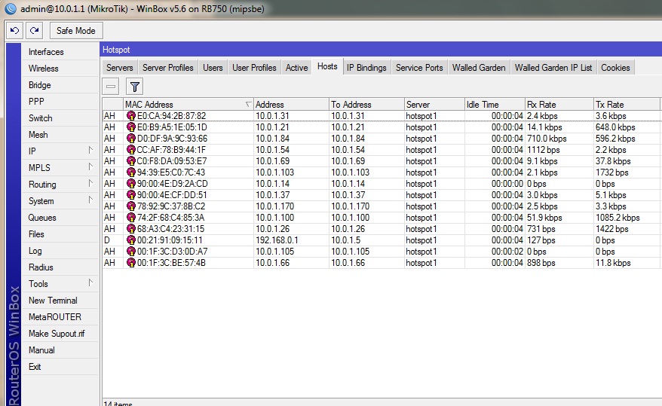Select host icon for E0:B9:A5:1E:05:1D
Image resolution: width=662 pixels, height=406 pixels.
coord(131,127)
